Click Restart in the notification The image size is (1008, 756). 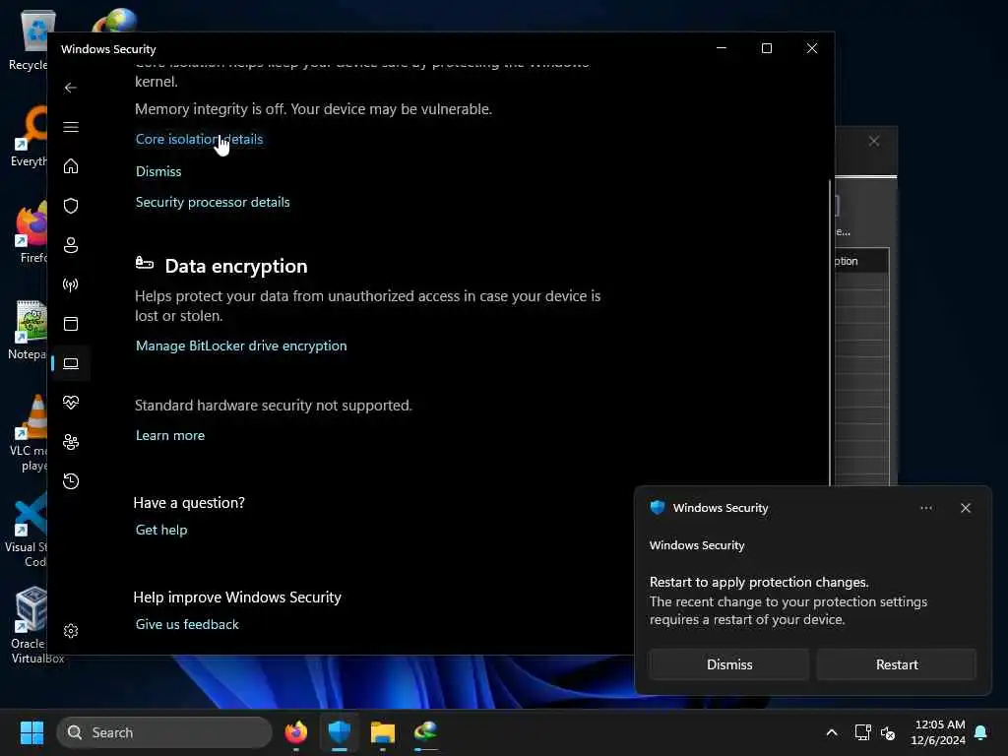click(896, 664)
